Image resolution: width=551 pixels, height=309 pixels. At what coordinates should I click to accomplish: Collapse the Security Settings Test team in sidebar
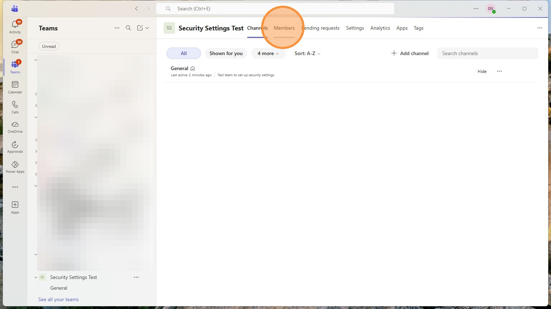click(36, 277)
